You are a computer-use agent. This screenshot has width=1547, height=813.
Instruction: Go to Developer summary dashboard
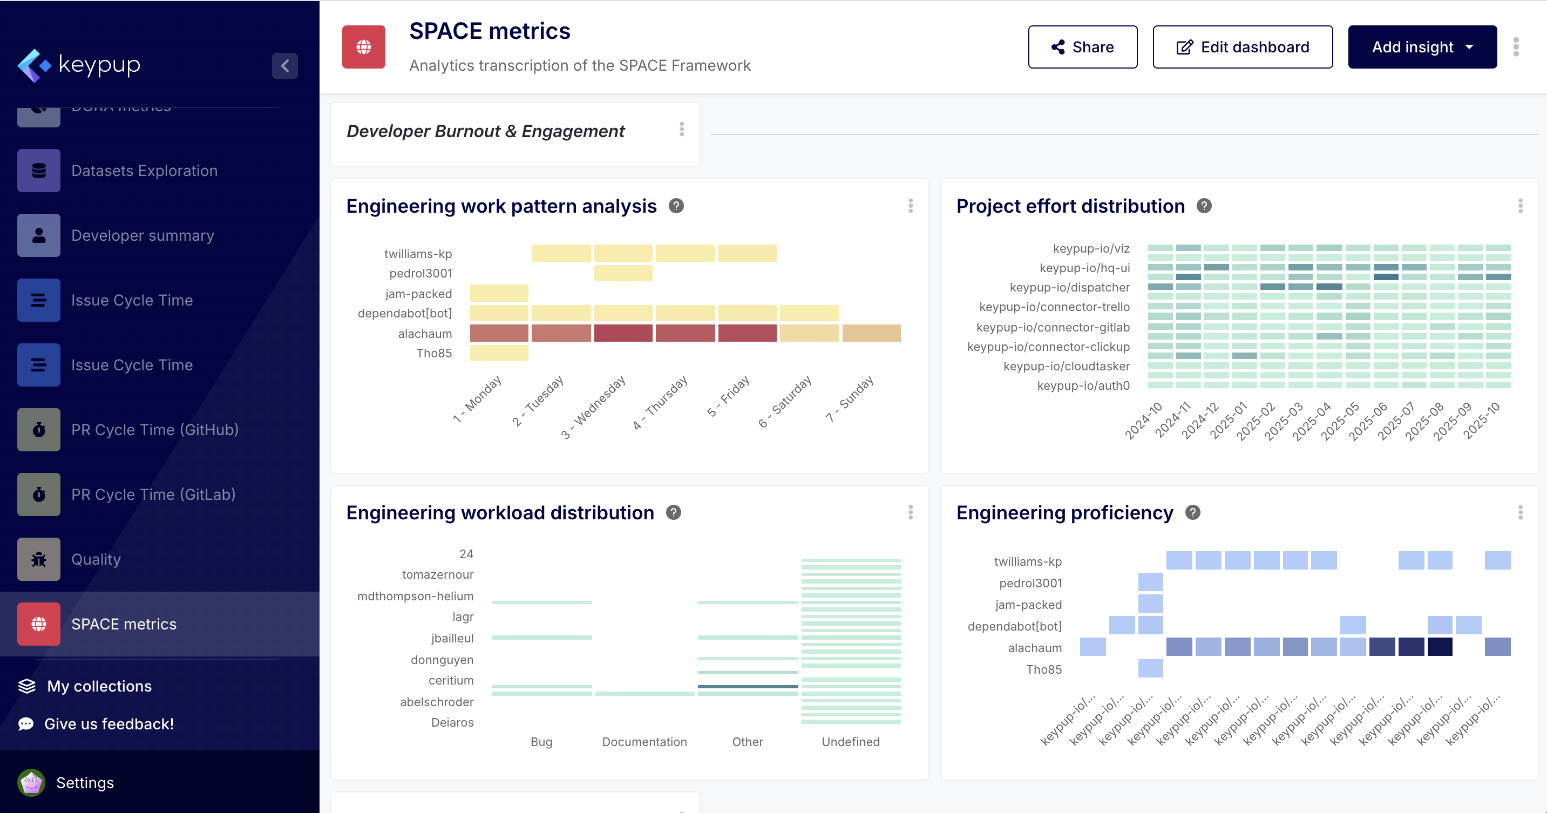(143, 235)
